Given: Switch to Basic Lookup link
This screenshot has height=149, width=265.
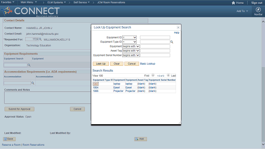Looking at the screenshot, I should pos(147,64).
